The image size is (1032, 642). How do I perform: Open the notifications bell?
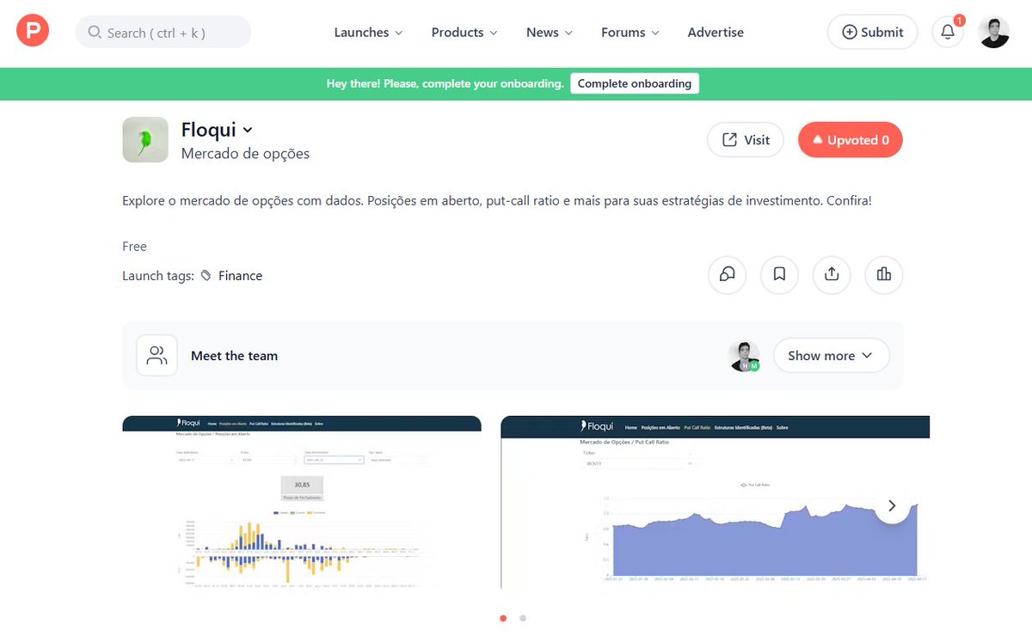click(x=948, y=32)
